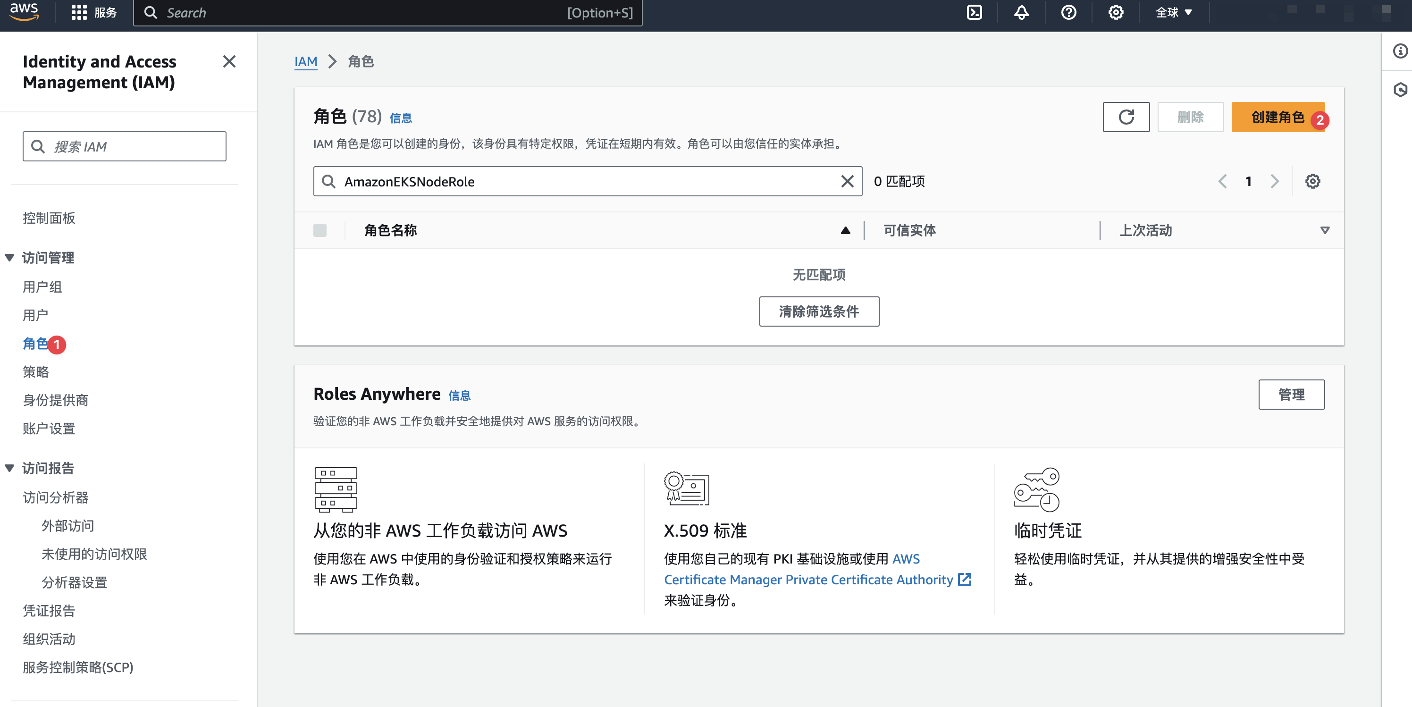Image resolution: width=1412 pixels, height=707 pixels.
Task: Focus the roles filter field
Action: coord(588,181)
